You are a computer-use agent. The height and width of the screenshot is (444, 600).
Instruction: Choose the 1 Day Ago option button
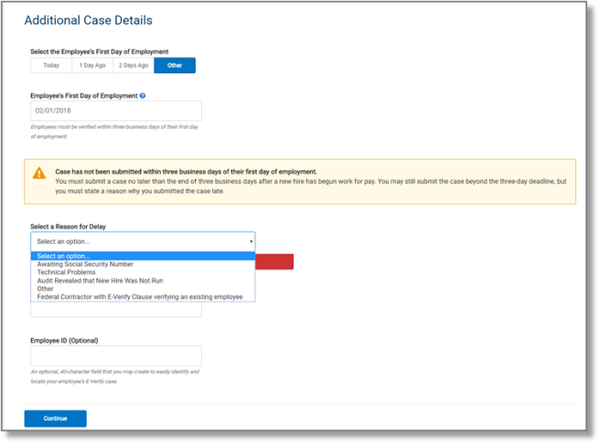coord(92,66)
